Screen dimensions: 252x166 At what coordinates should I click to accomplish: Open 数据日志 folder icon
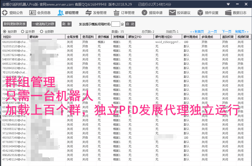pos(228,13)
